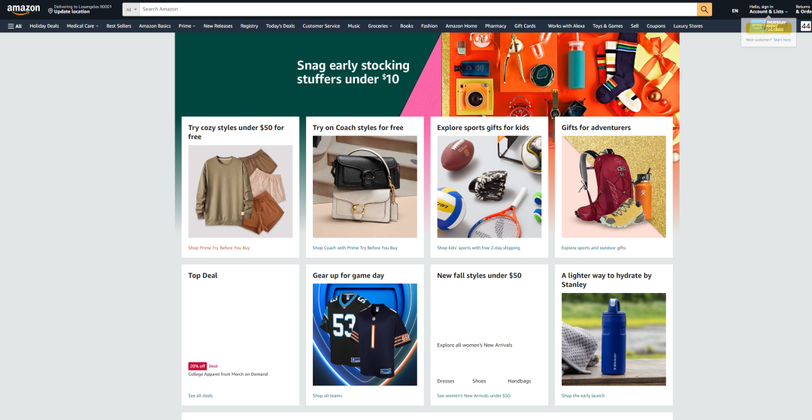This screenshot has width=812, height=420.
Task: Open Music in nav bar
Action: click(x=353, y=26)
